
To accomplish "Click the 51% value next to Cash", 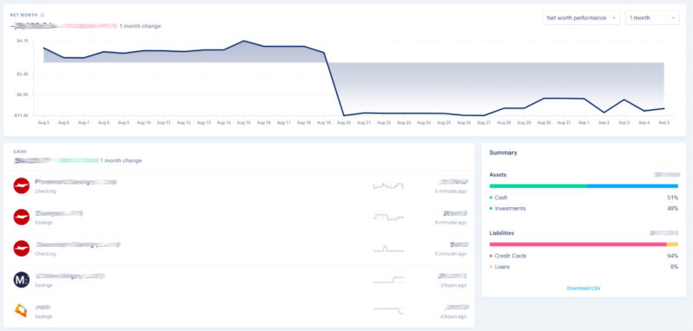I will tap(673, 198).
